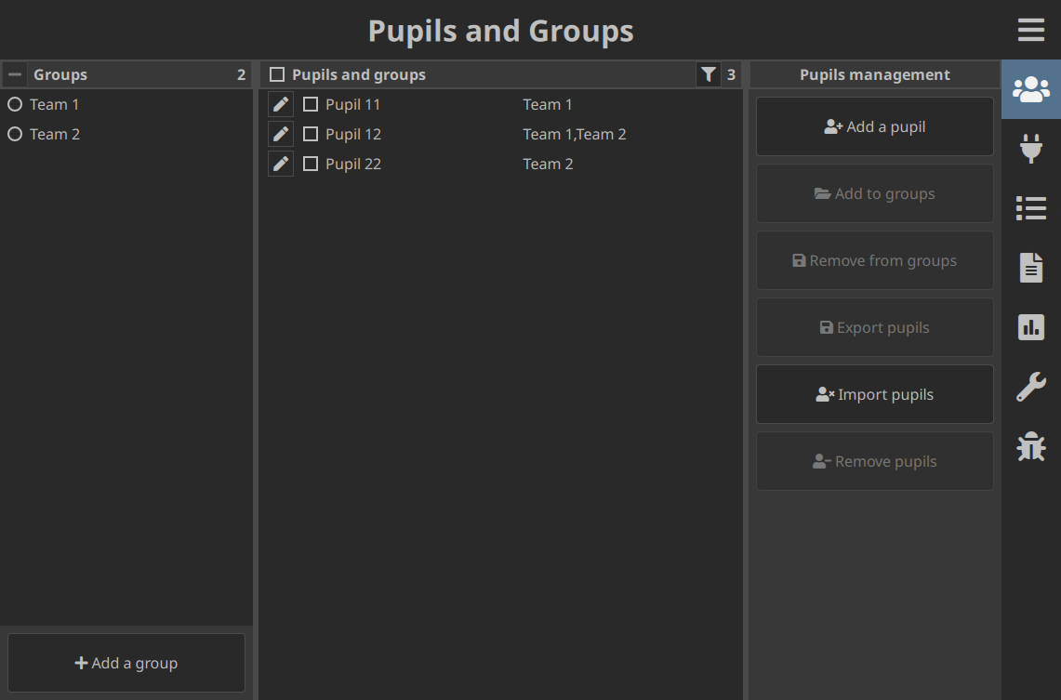Open the hamburger menu at top right
Screen dimensions: 1061x700
(x=1031, y=30)
